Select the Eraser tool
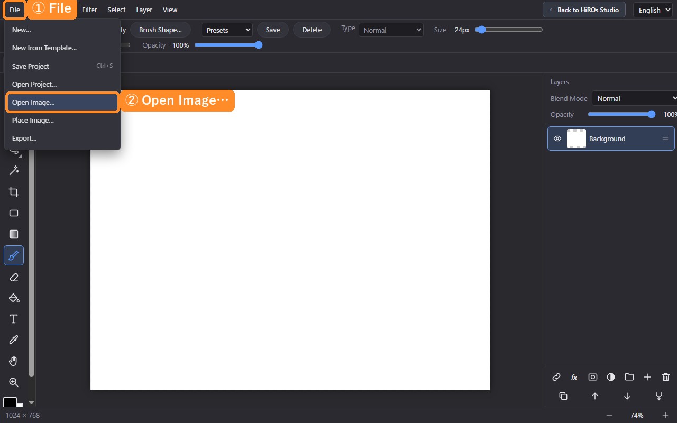 pos(14,277)
